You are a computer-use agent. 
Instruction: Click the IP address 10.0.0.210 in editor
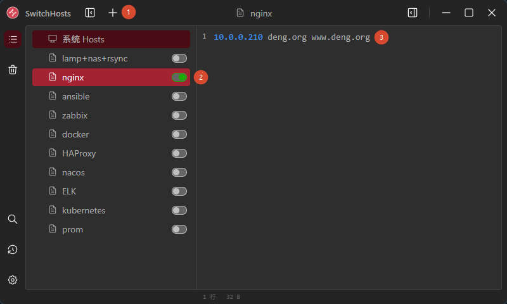click(238, 37)
